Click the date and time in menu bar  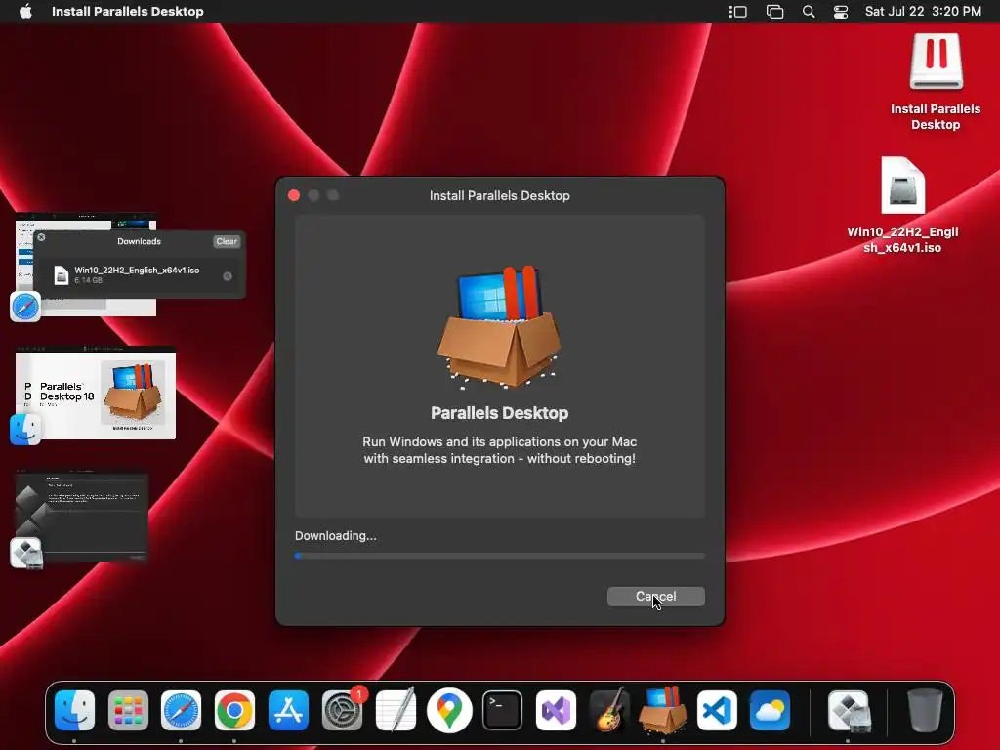pos(923,12)
